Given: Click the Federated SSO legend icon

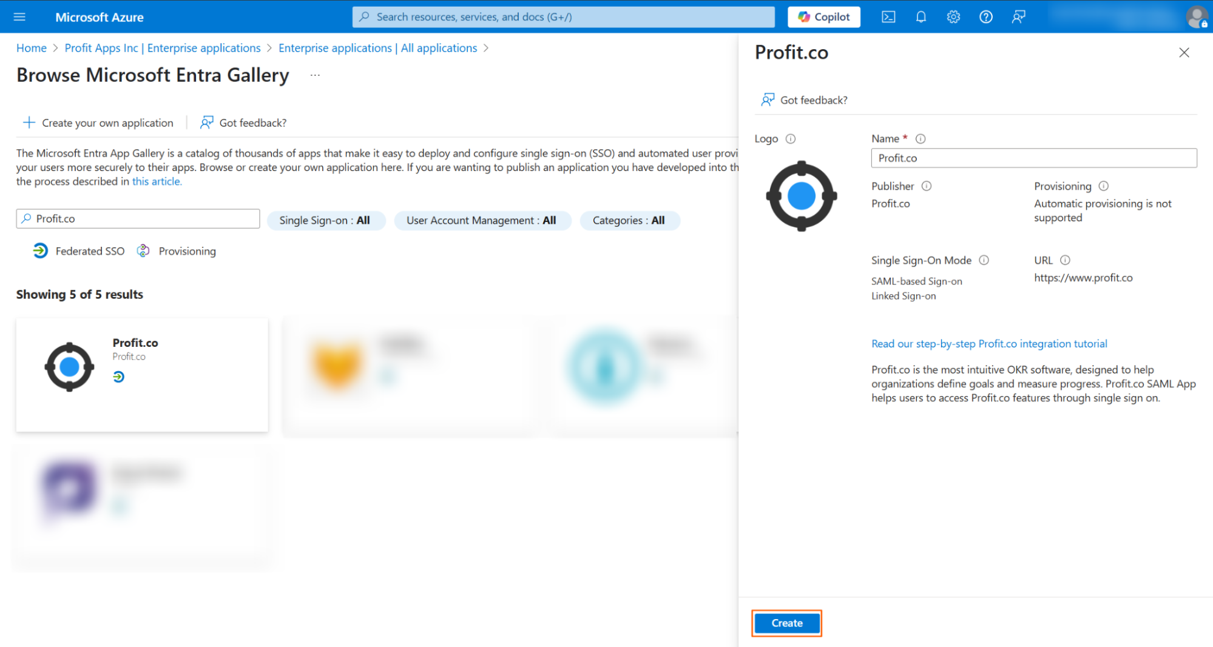Looking at the screenshot, I should (x=40, y=250).
